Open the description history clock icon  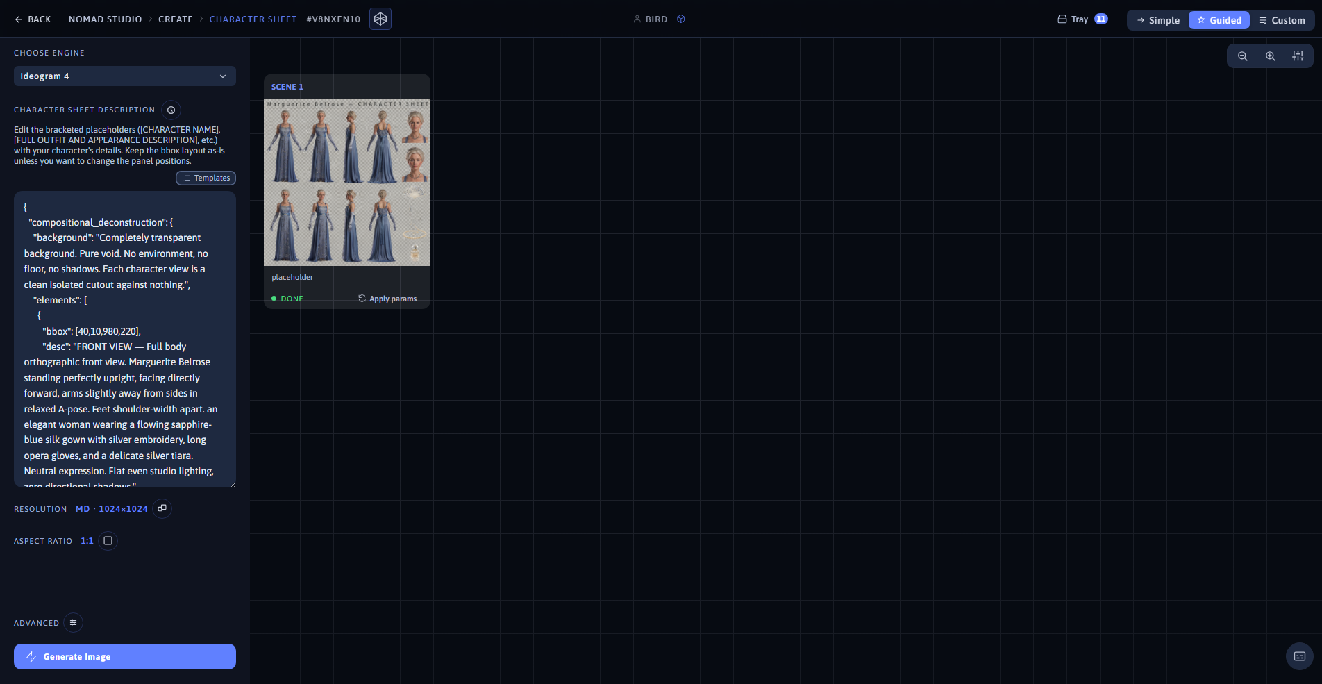(x=171, y=110)
